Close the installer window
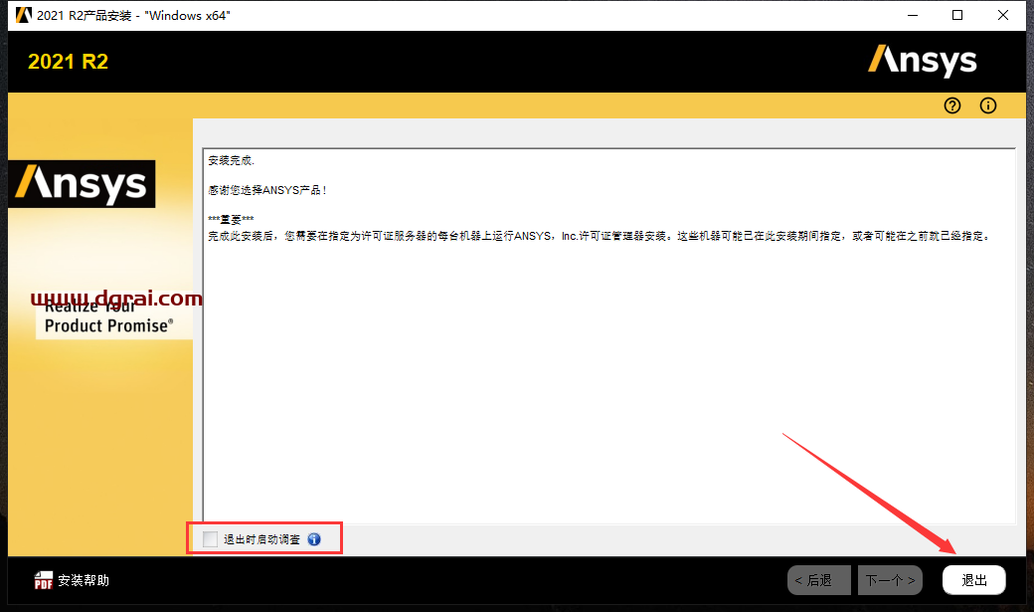This screenshot has width=1034, height=612. pos(1003,15)
